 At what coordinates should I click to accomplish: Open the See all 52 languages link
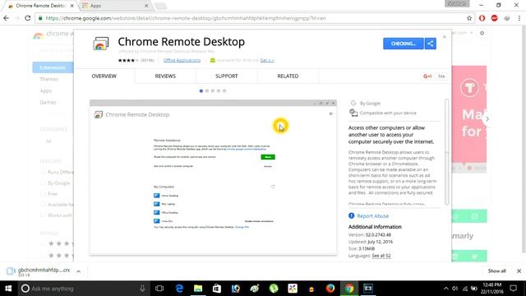[381, 256]
